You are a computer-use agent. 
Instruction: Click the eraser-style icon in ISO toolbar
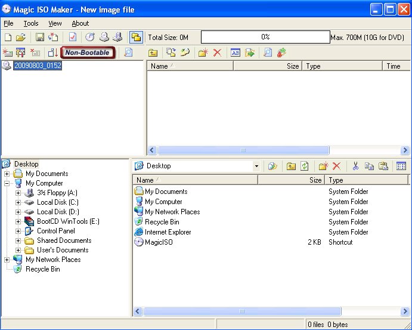click(x=185, y=53)
